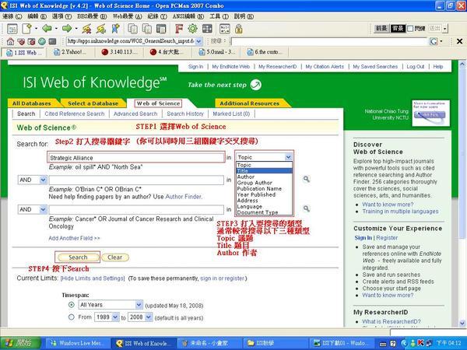
Task: Go forward with the green right arrow
Action: tap(67, 29)
